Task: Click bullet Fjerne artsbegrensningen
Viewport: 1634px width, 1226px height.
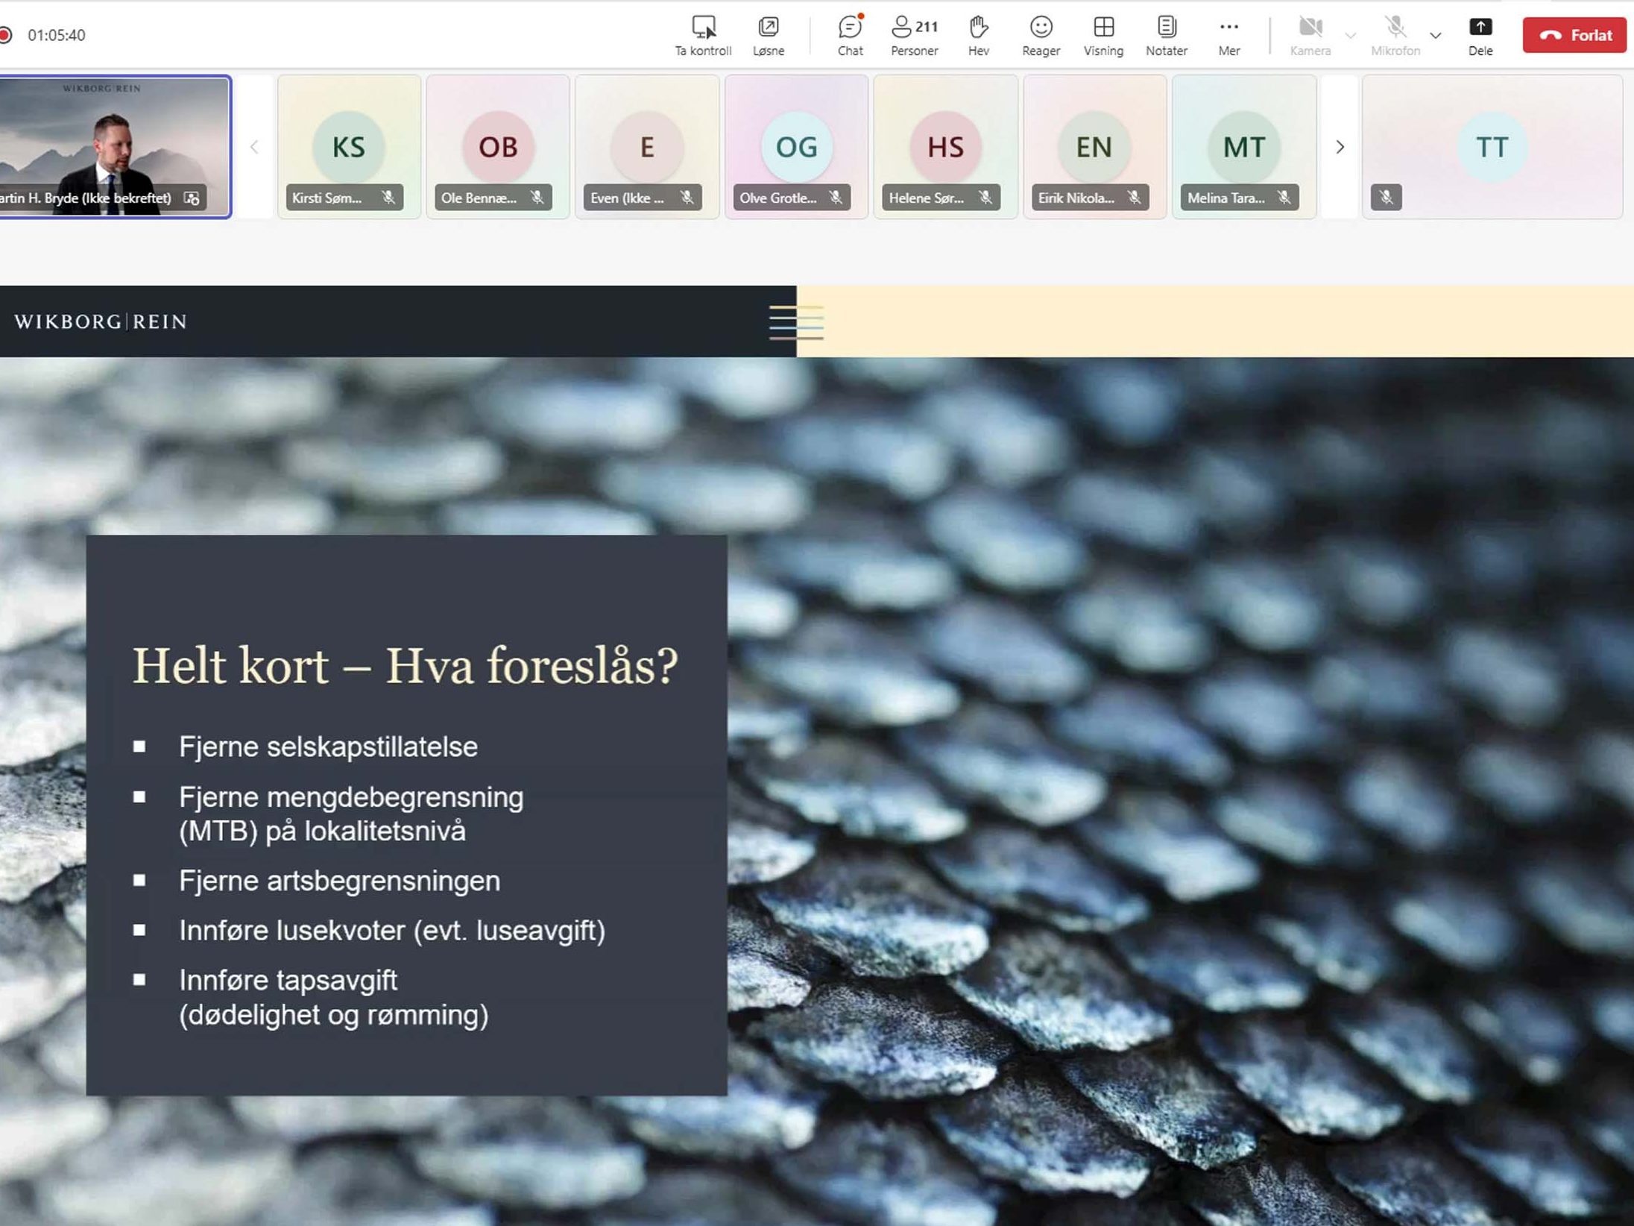Action: 339,881
